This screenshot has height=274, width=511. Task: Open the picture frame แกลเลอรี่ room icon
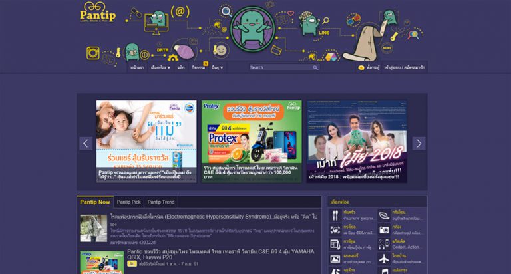tap(335, 259)
